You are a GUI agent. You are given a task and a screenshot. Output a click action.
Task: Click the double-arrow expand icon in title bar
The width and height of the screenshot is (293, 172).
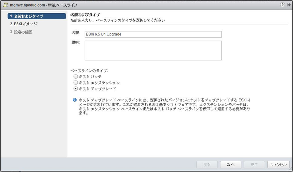point(289,5)
